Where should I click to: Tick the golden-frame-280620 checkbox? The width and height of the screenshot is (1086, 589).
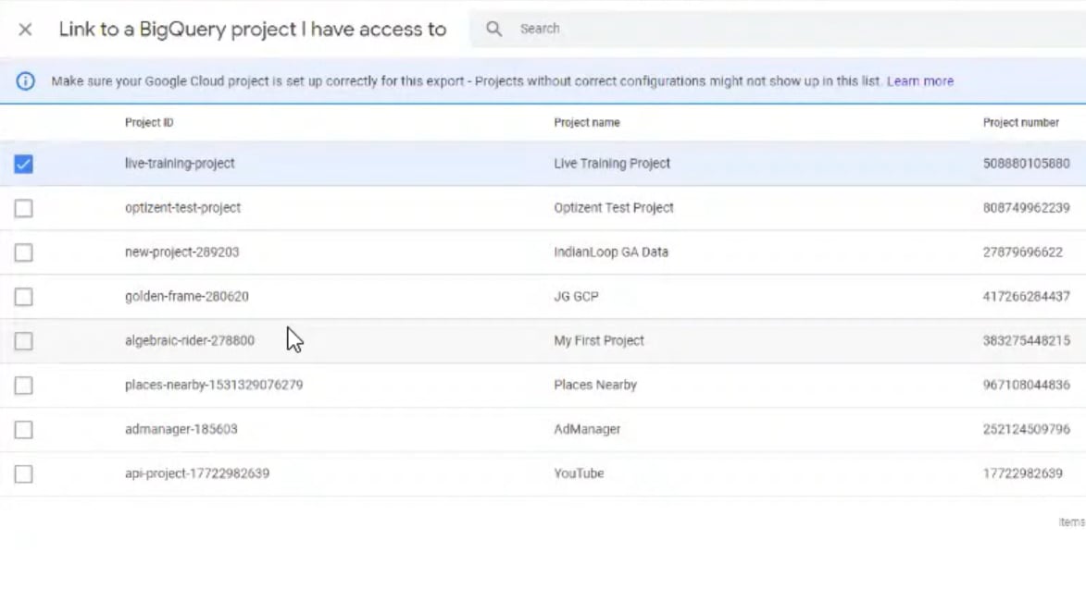coord(23,297)
